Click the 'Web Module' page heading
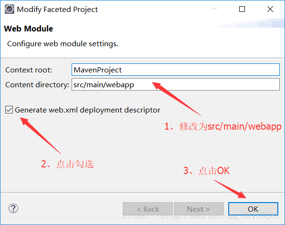 tap(29, 29)
